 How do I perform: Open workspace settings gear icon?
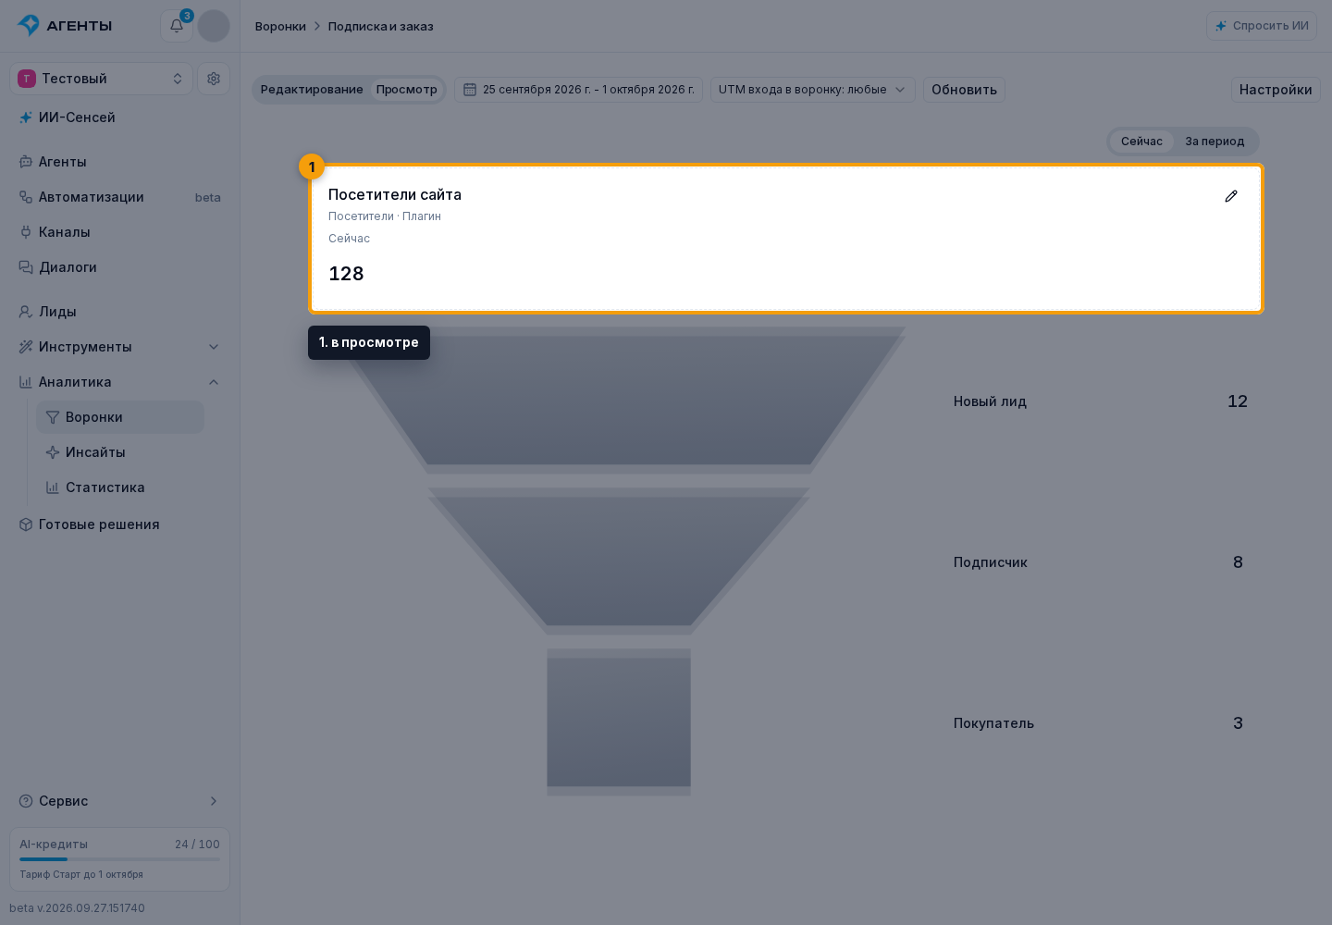pyautogui.click(x=214, y=79)
